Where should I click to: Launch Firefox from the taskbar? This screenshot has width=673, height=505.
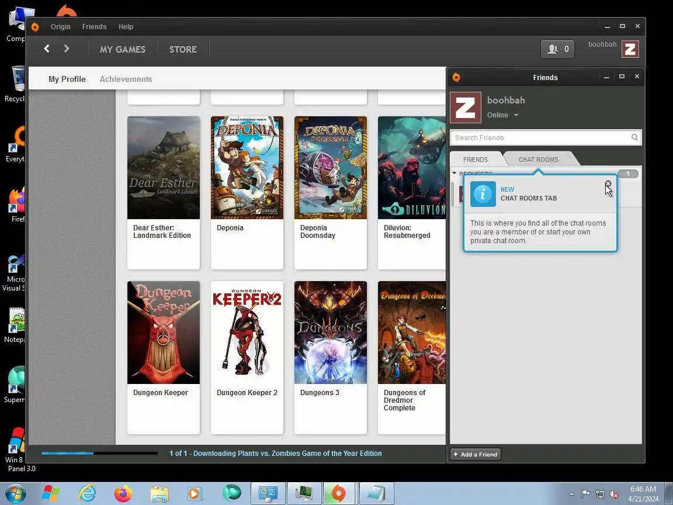coord(123,494)
